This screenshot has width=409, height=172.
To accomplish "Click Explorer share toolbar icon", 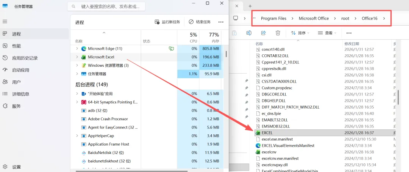I will click(x=264, y=33).
